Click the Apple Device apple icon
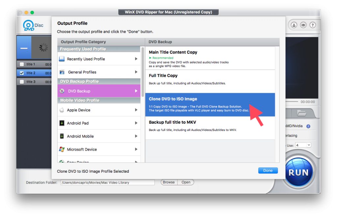This screenshot has width=337, height=217. [x=62, y=110]
